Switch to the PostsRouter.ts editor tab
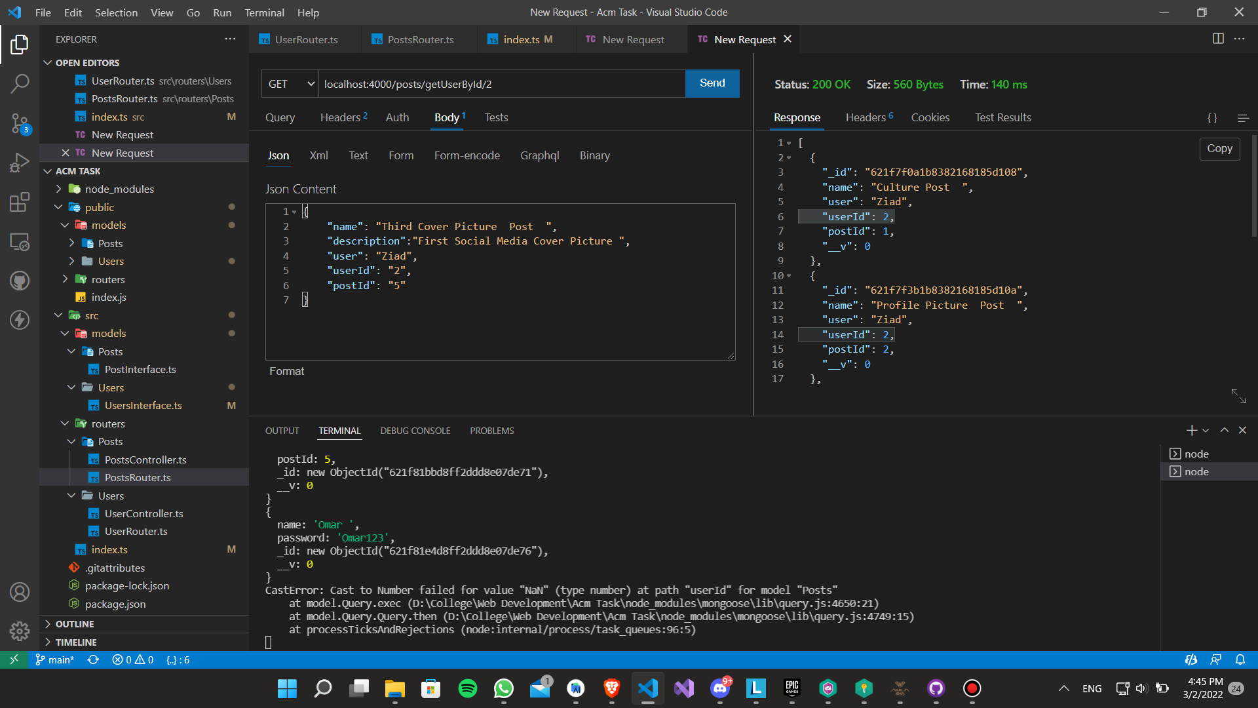 [420, 39]
